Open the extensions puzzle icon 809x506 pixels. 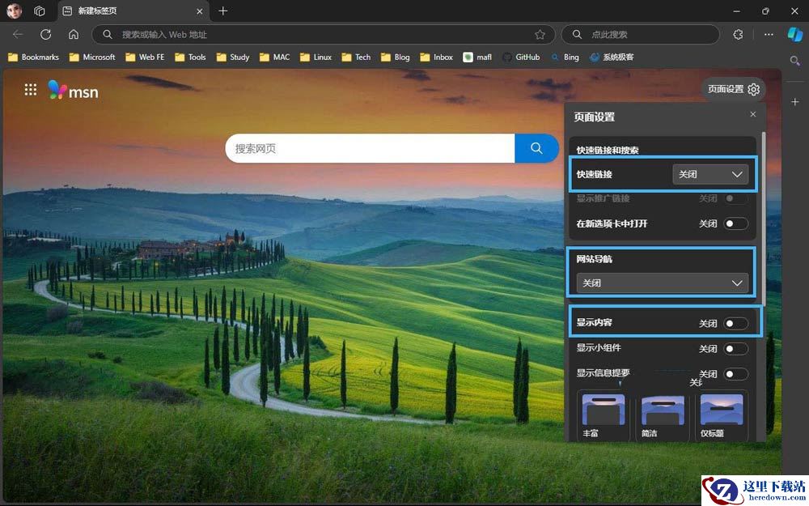coord(738,35)
